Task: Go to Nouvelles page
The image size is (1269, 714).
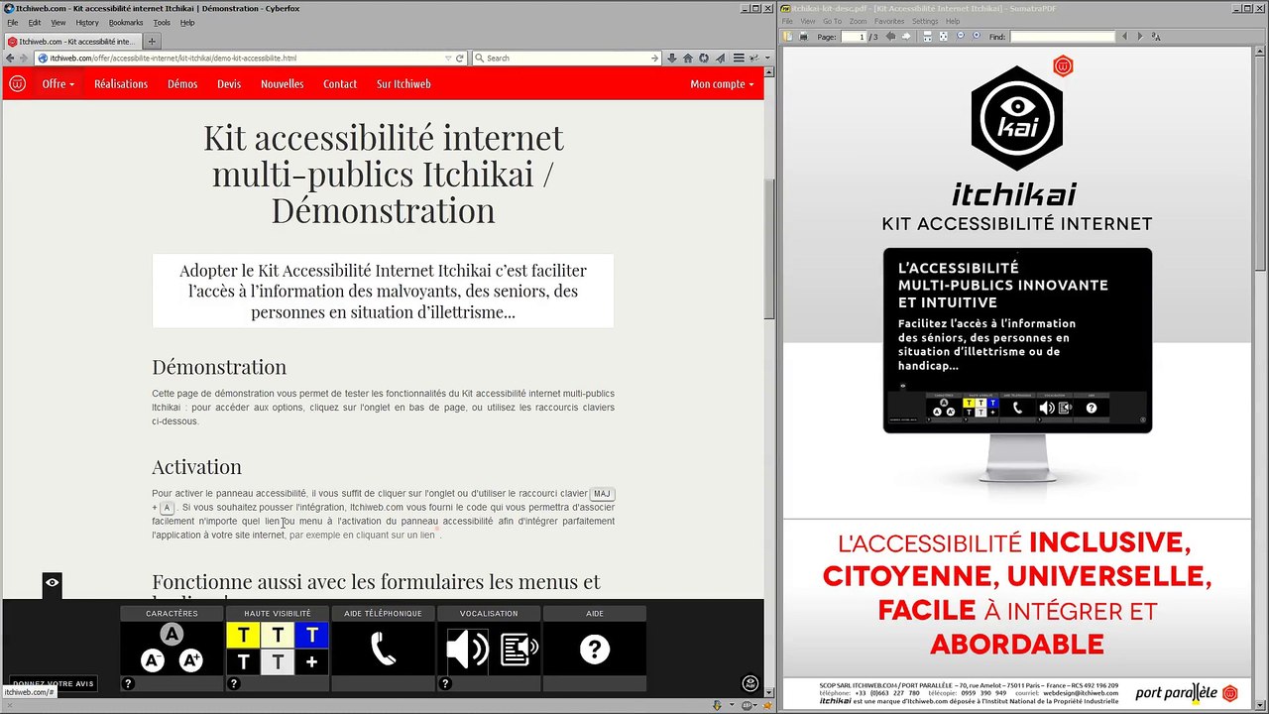Action: [x=283, y=84]
